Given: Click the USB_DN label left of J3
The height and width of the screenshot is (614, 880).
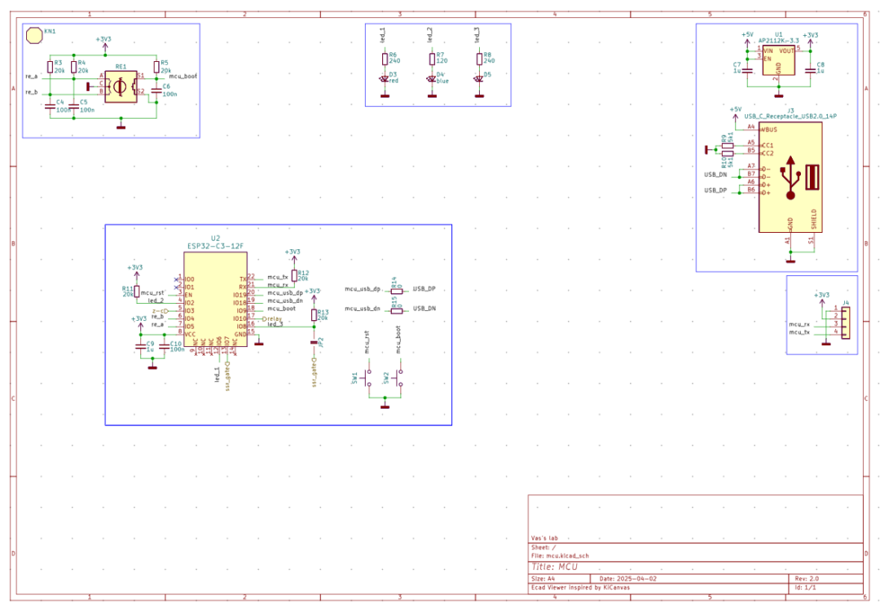Looking at the screenshot, I should click(x=715, y=174).
